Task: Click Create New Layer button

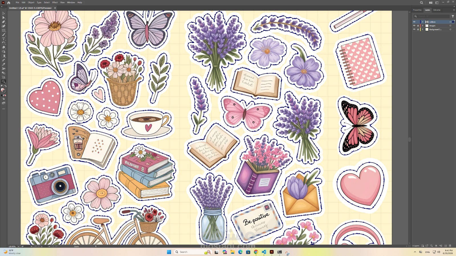Action: (445, 246)
